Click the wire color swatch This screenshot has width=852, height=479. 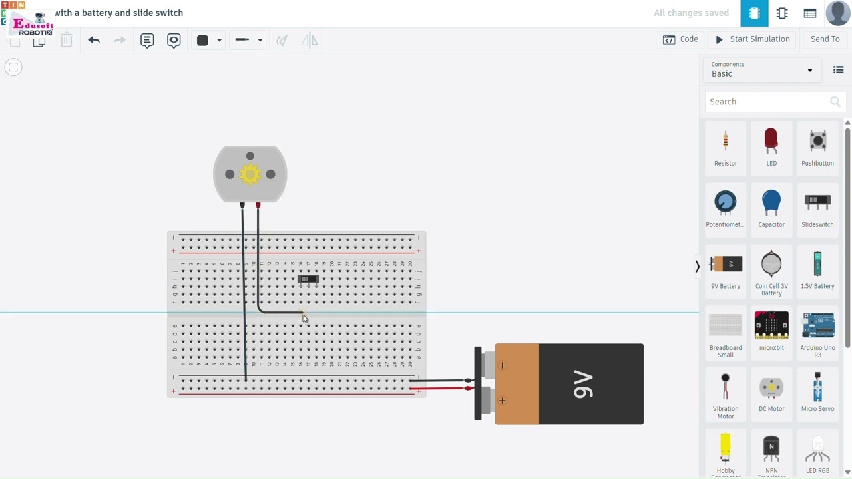pyautogui.click(x=203, y=40)
